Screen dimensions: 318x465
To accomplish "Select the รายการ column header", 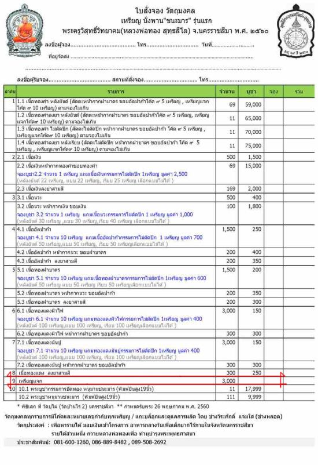I will [x=116, y=92].
